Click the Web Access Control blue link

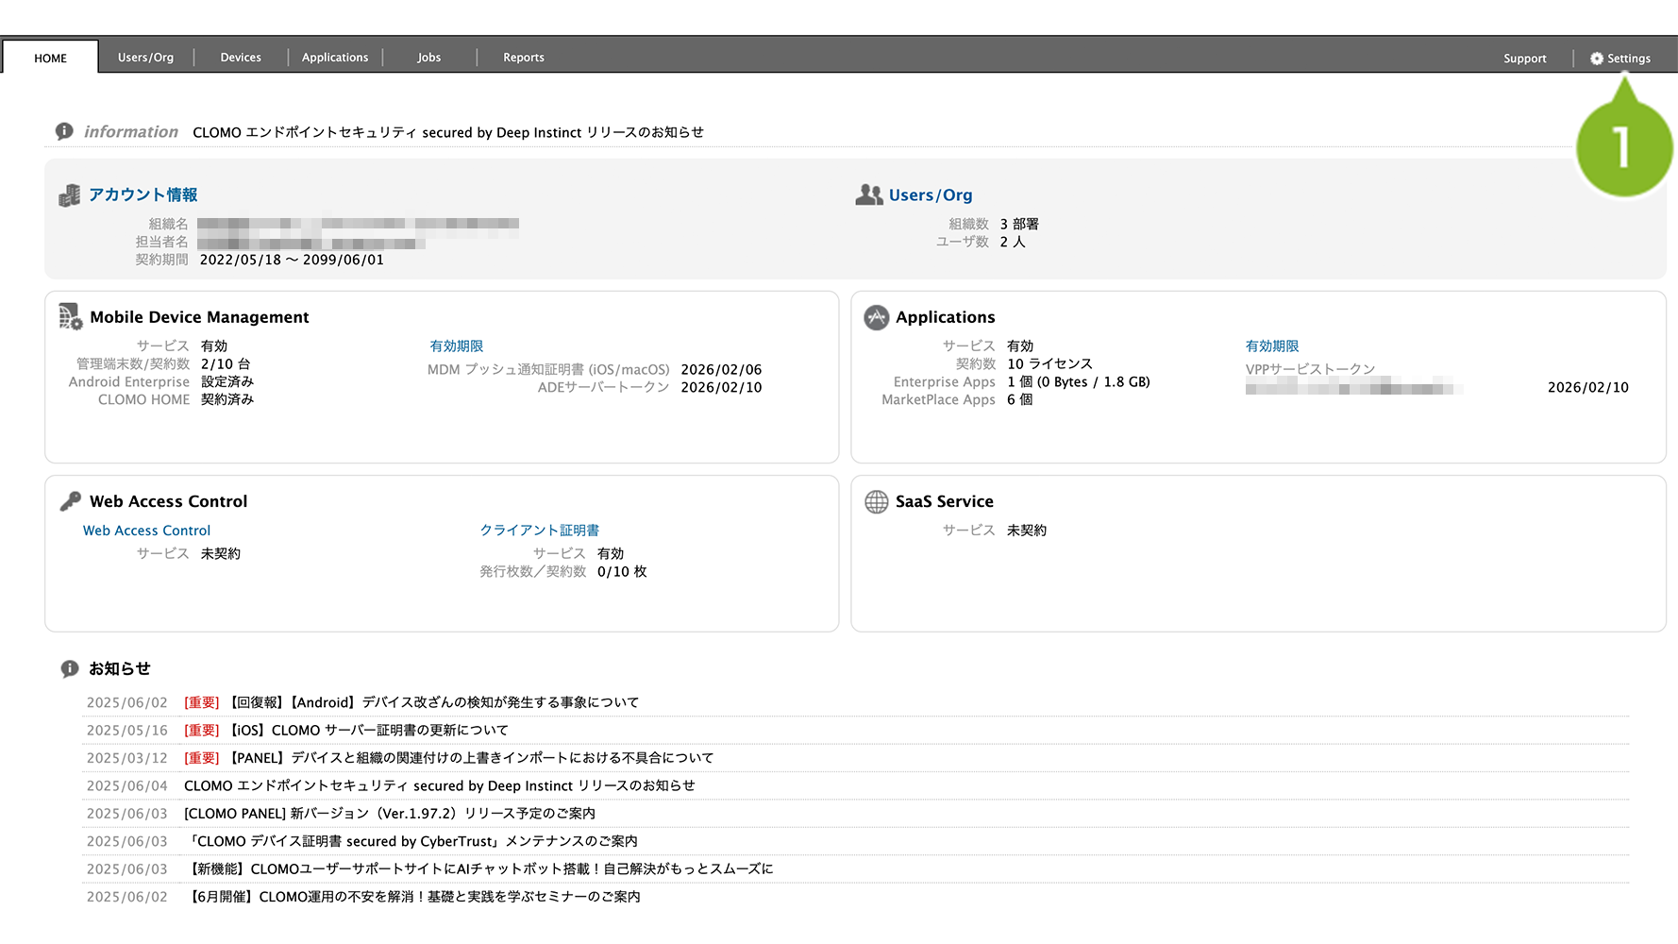pos(146,531)
